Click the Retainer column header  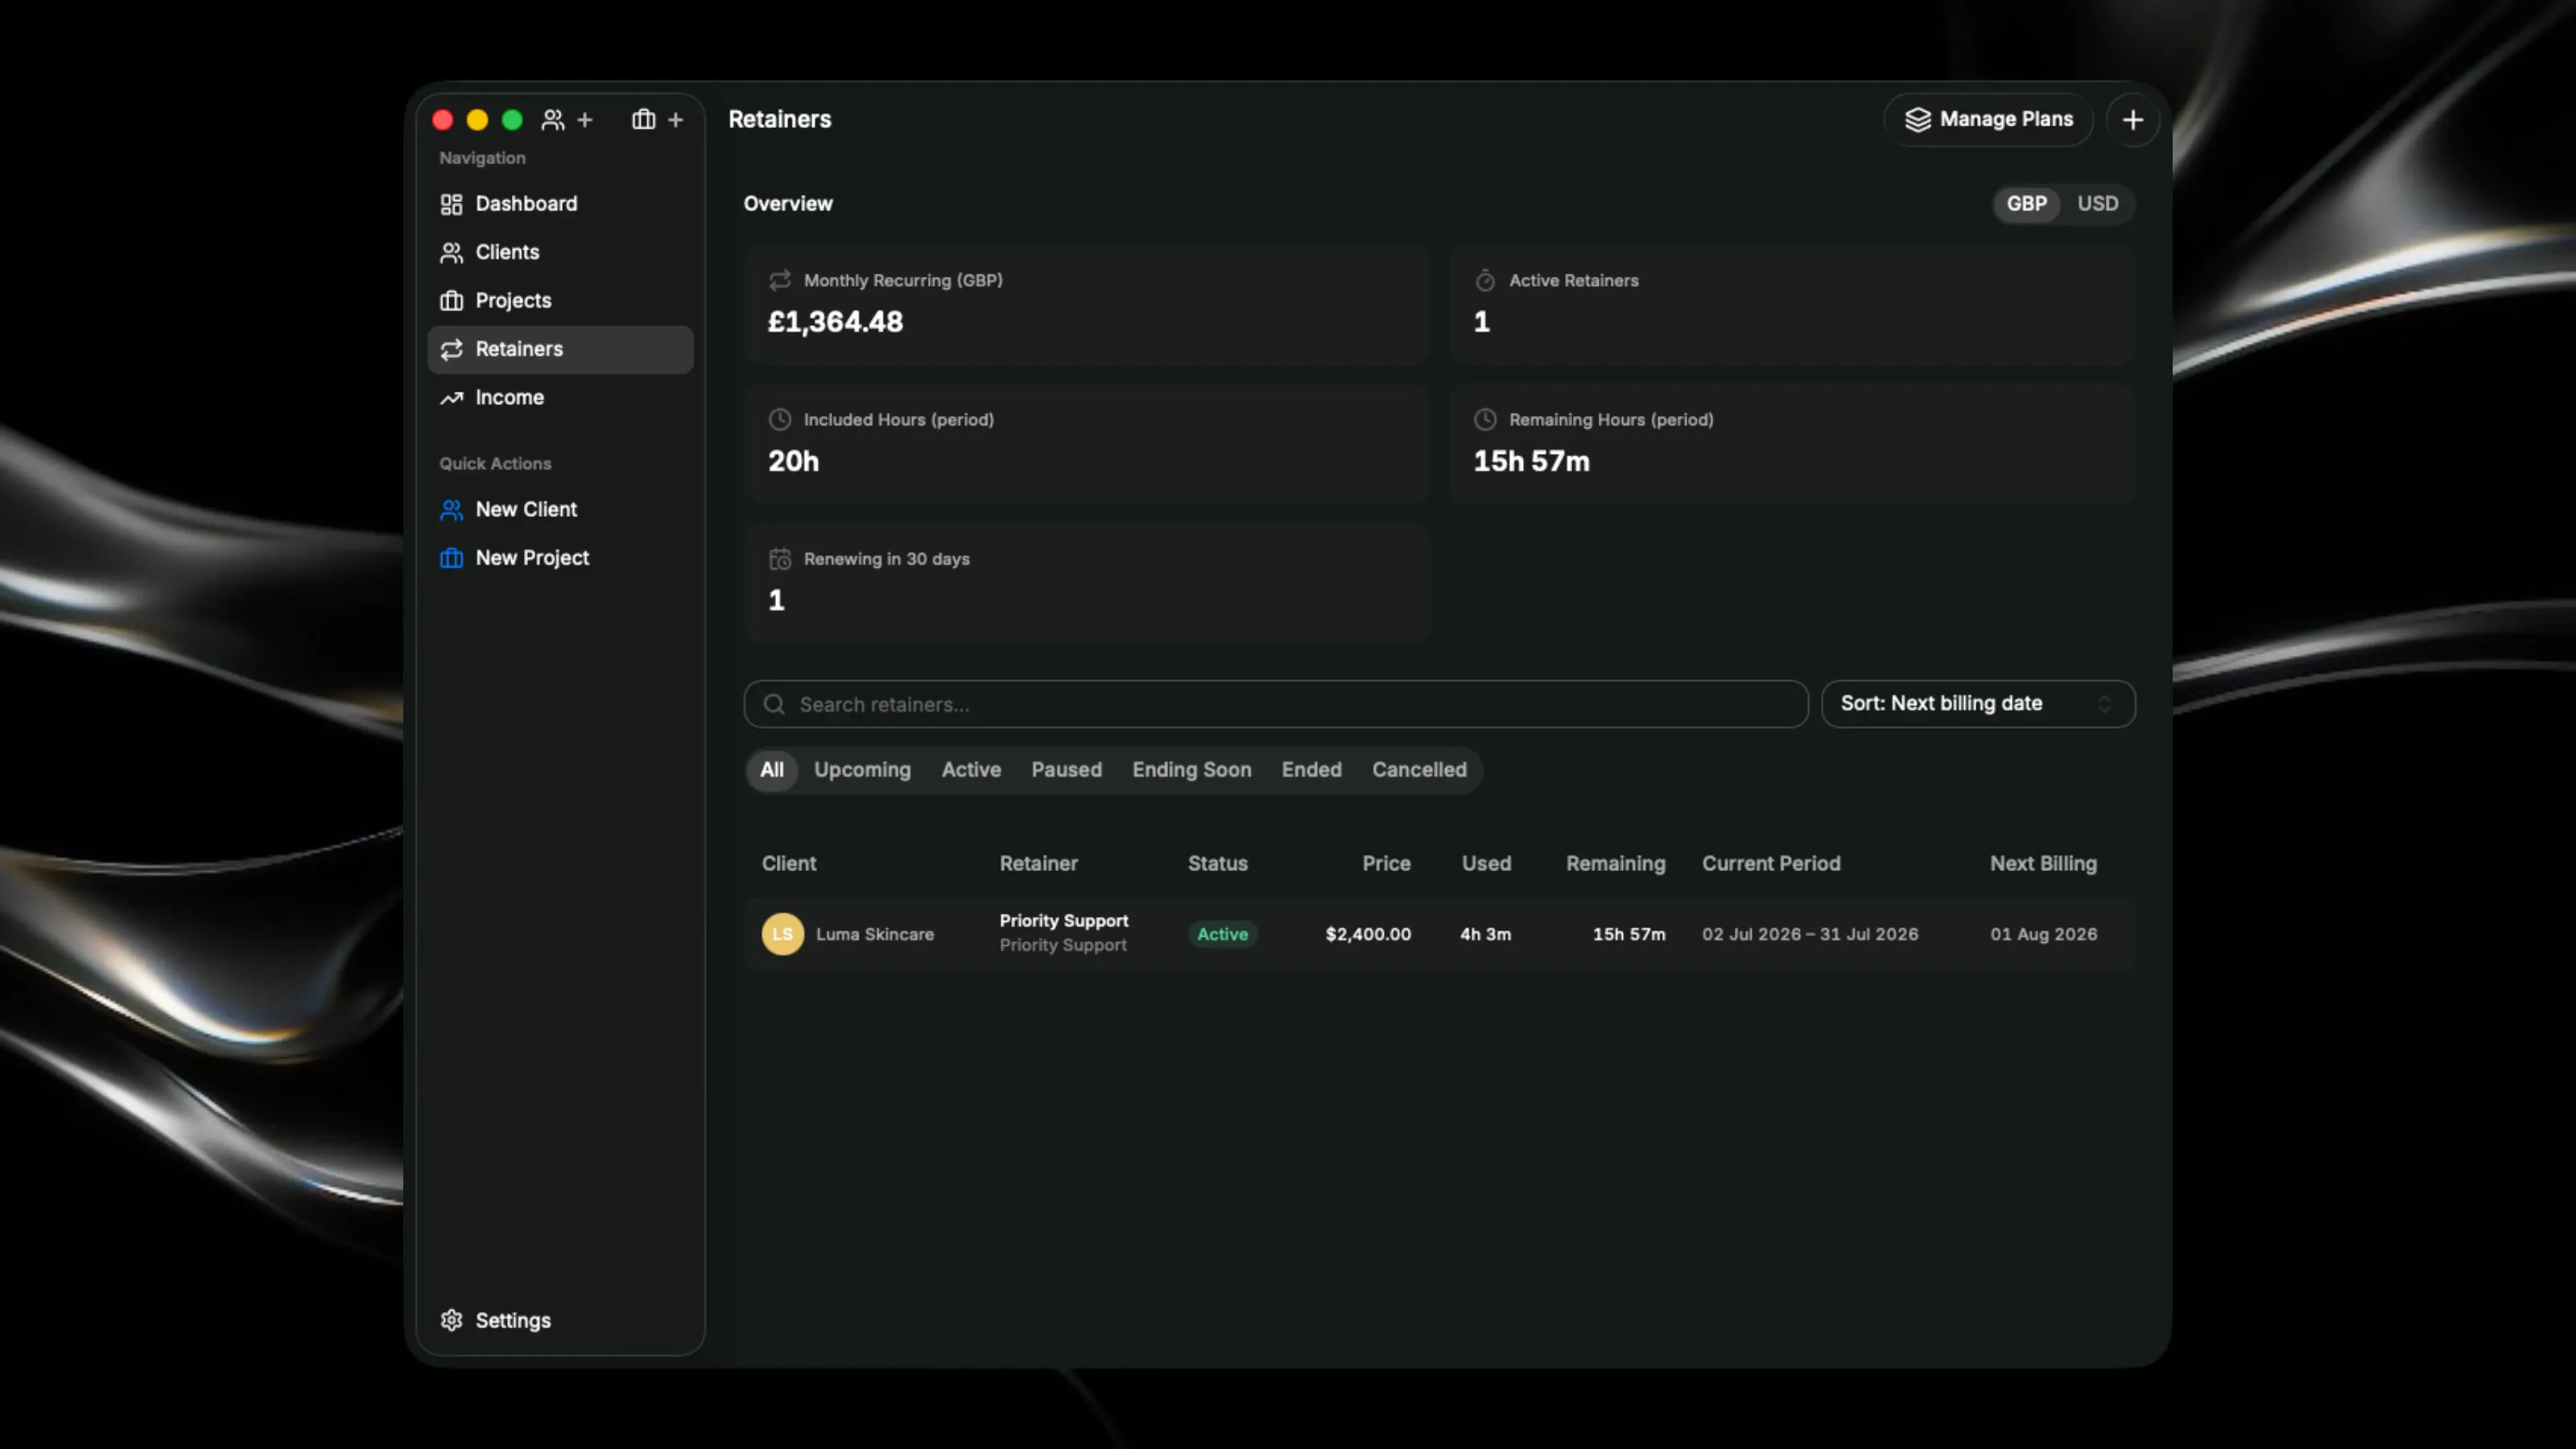point(1038,864)
